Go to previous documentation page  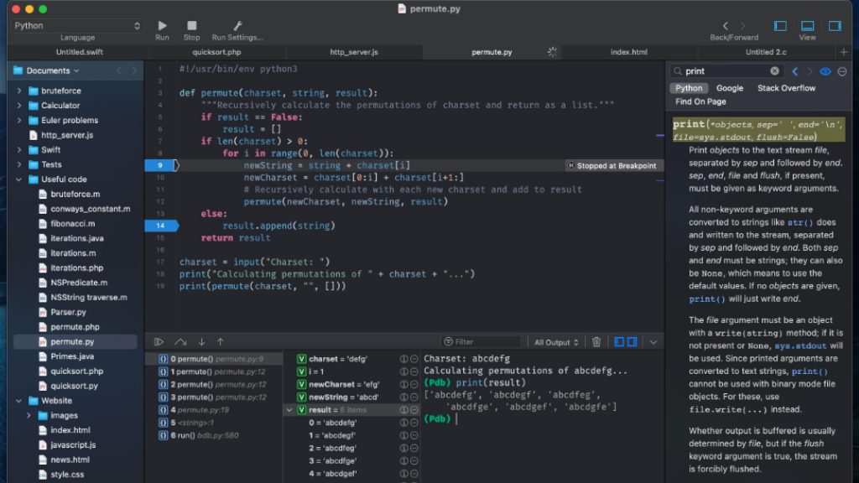[x=795, y=71]
